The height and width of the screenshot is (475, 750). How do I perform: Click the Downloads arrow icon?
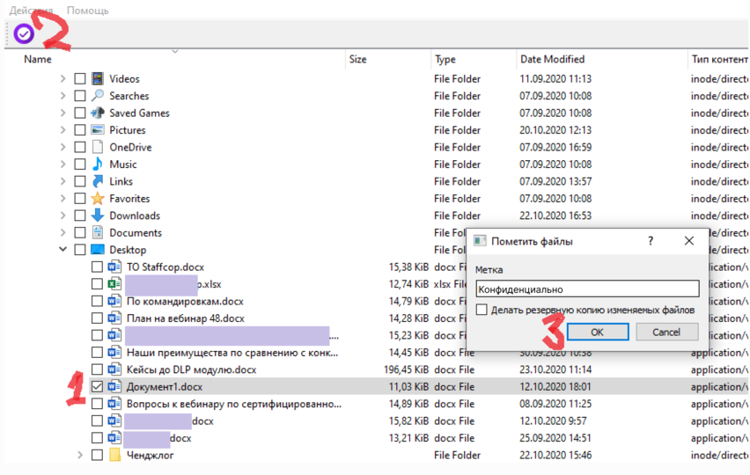(98, 216)
